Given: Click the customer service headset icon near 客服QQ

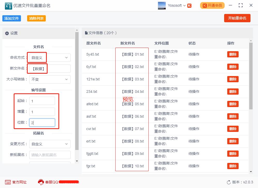Looking at the screenshot, I should (41, 182).
